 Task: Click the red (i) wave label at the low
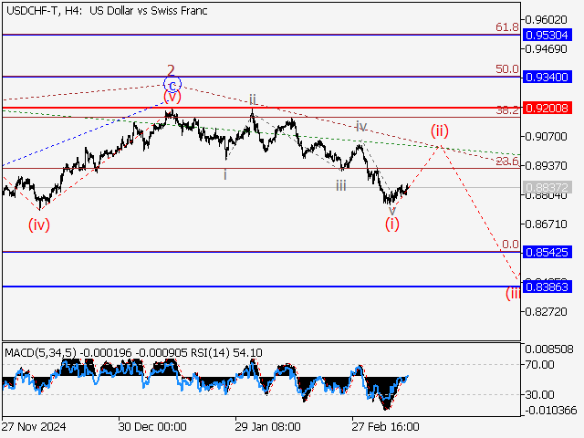[x=391, y=223]
